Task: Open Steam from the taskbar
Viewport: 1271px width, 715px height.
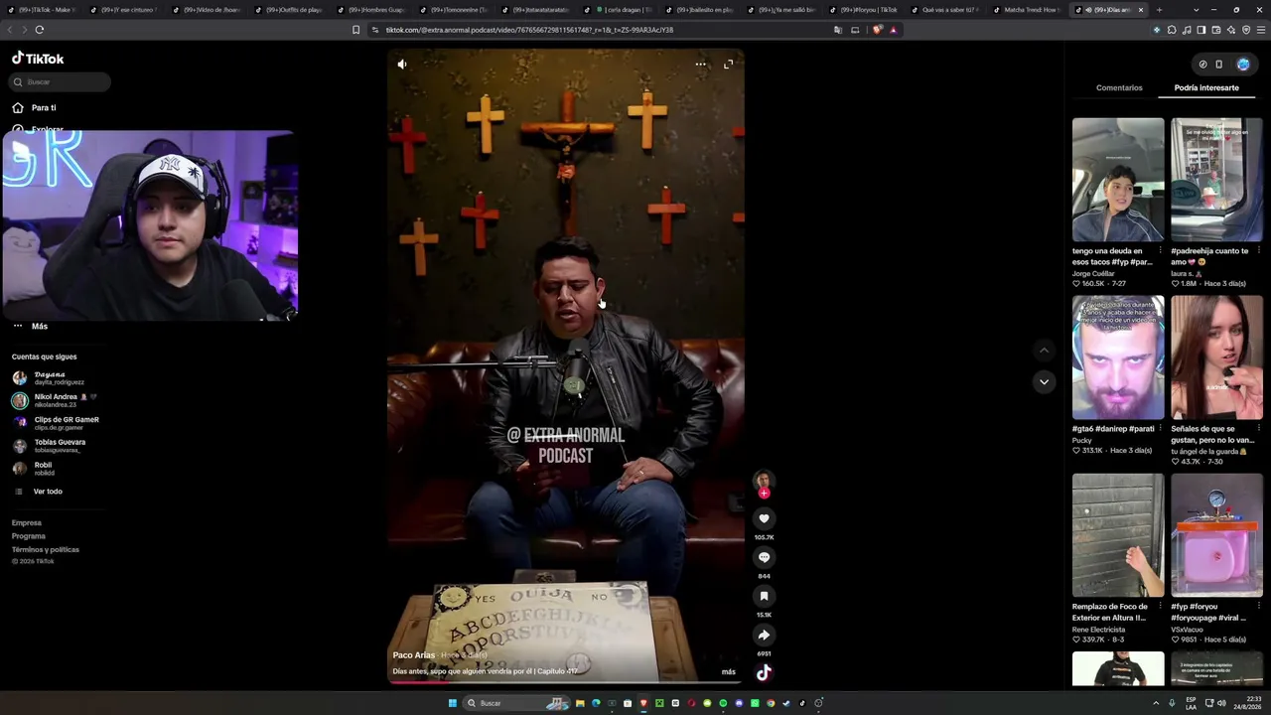Action: point(786,703)
